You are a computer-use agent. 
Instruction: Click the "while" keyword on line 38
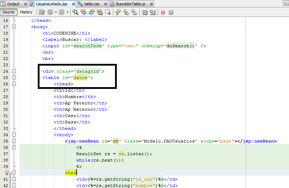[83, 160]
